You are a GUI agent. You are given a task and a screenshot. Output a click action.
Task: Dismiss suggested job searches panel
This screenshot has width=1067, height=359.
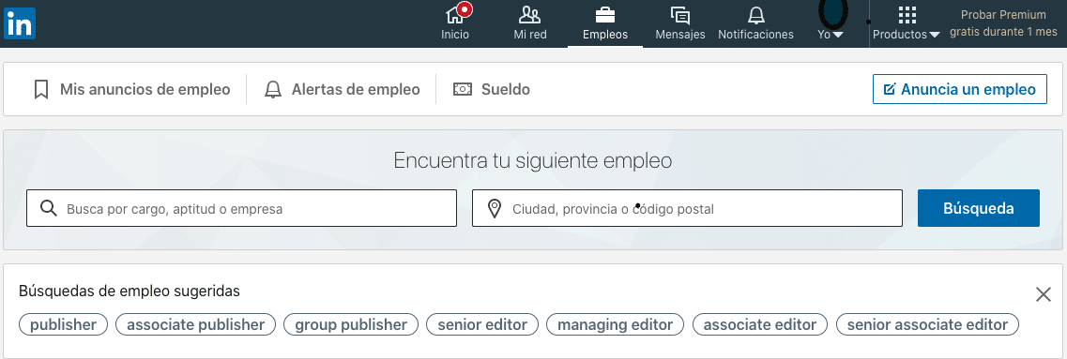(1044, 294)
